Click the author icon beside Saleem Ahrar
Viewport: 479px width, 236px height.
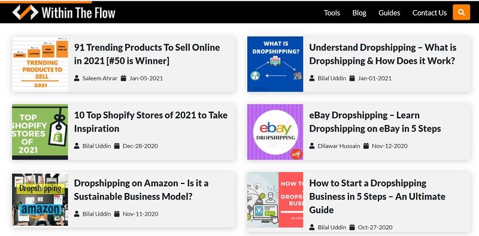[x=77, y=78]
